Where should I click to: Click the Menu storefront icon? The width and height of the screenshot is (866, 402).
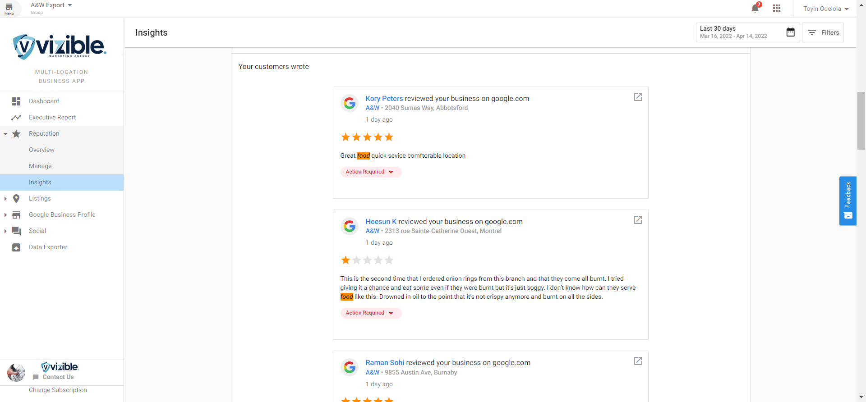[9, 8]
